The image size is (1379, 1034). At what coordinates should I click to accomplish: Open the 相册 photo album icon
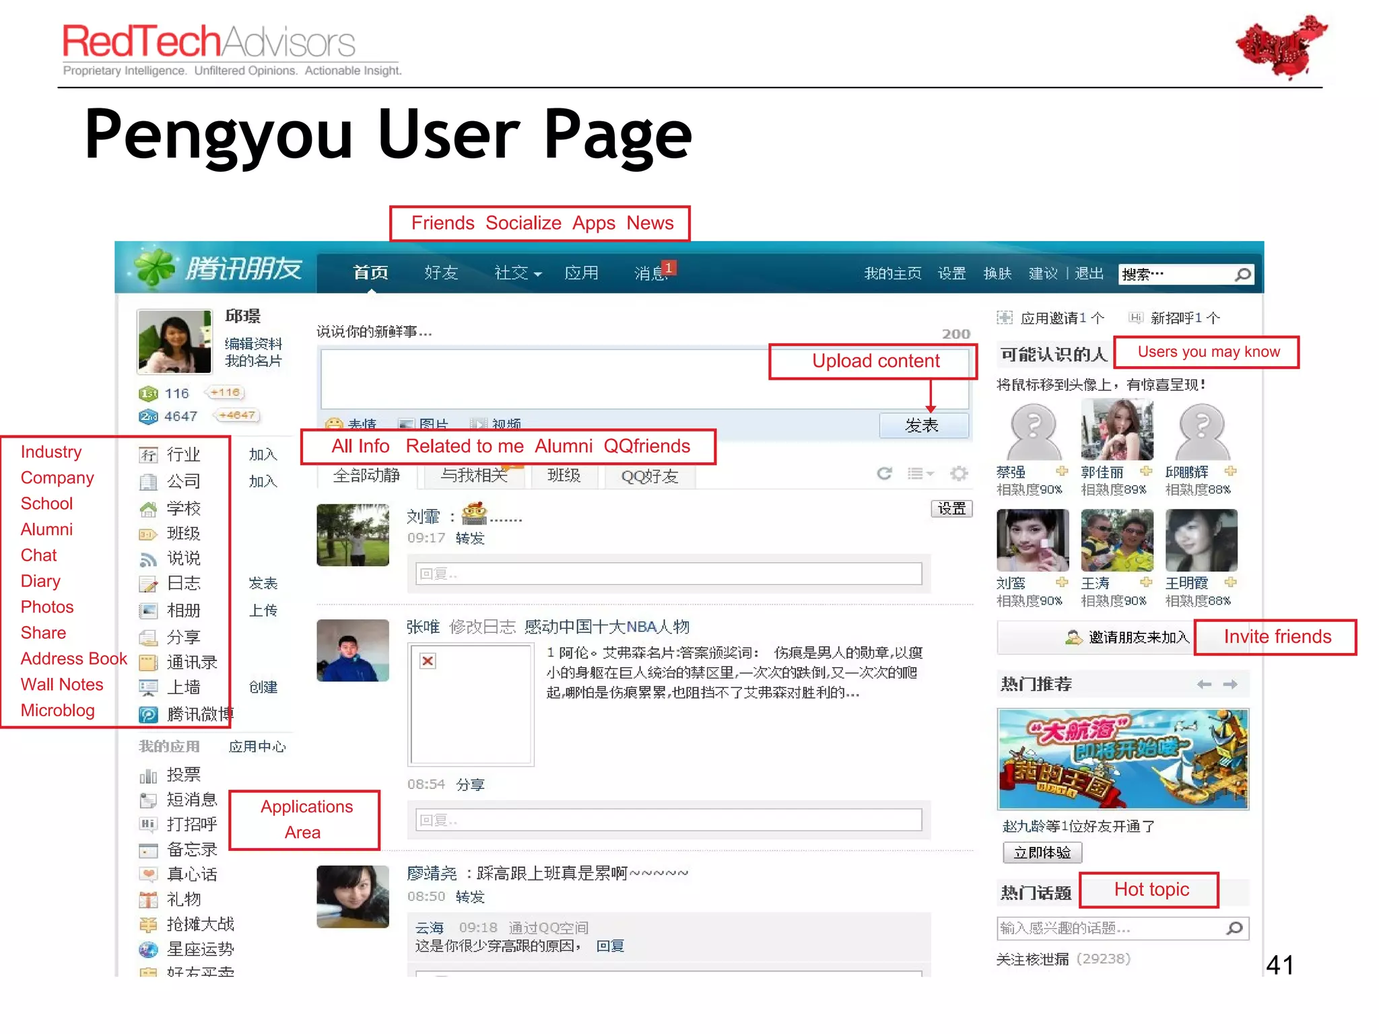click(x=148, y=611)
